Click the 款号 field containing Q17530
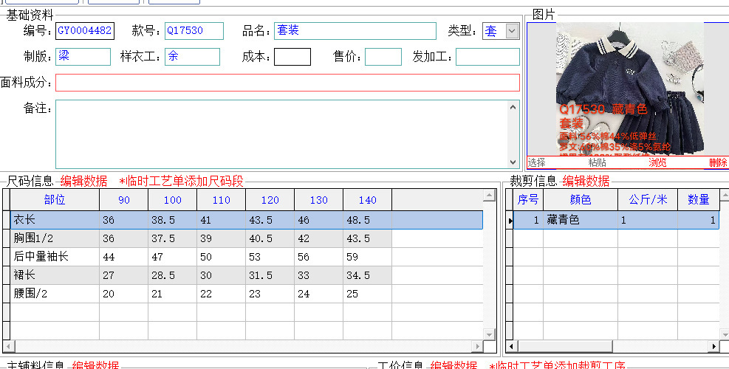729x369 pixels. pyautogui.click(x=194, y=31)
